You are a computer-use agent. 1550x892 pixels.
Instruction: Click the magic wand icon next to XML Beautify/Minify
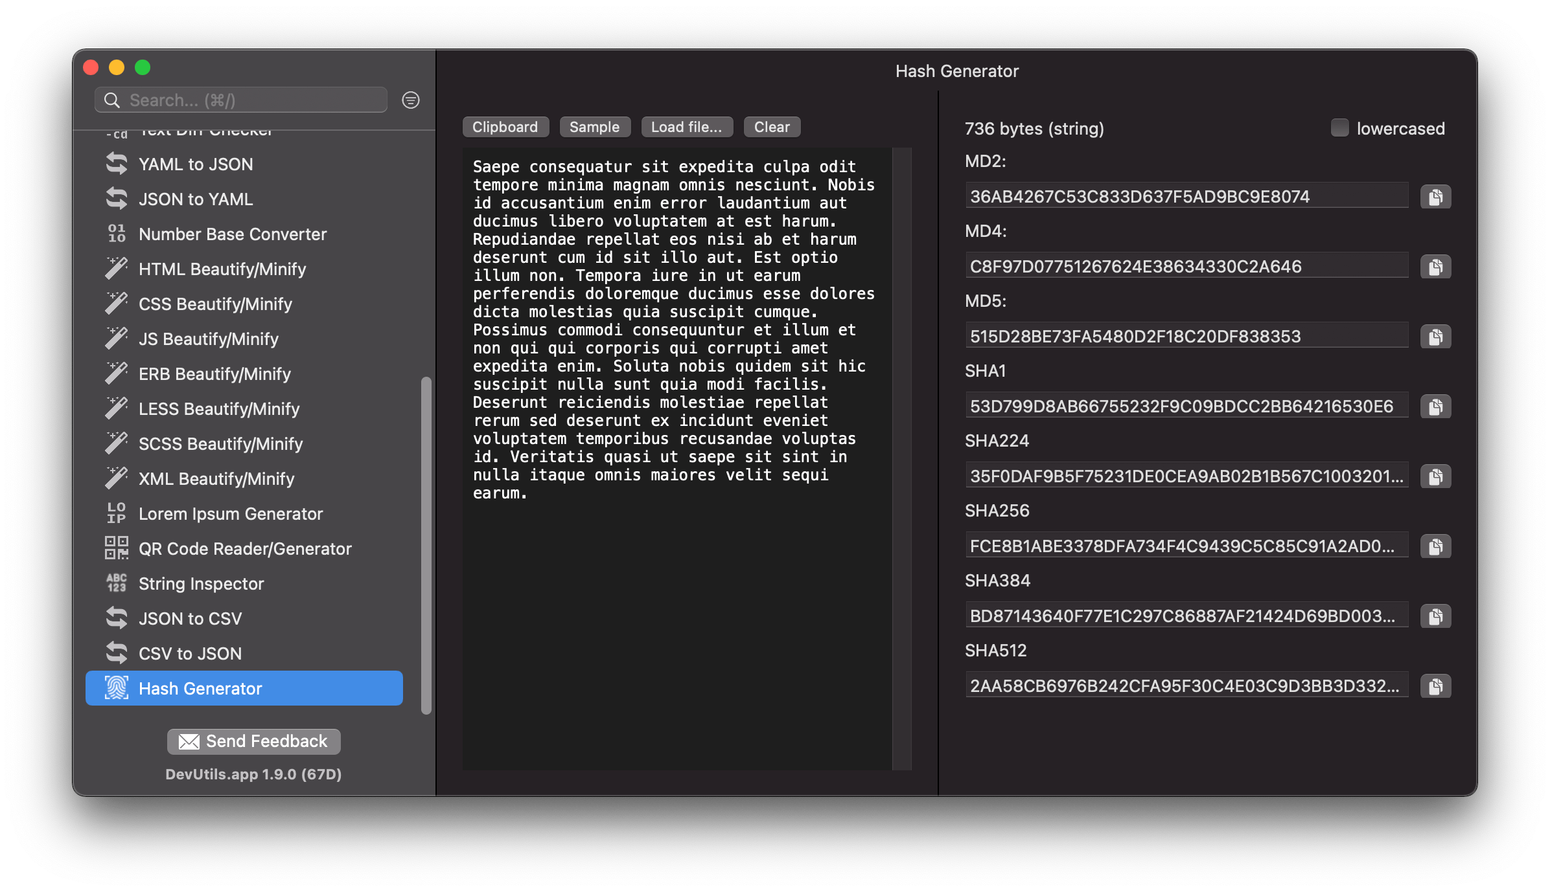(x=117, y=478)
